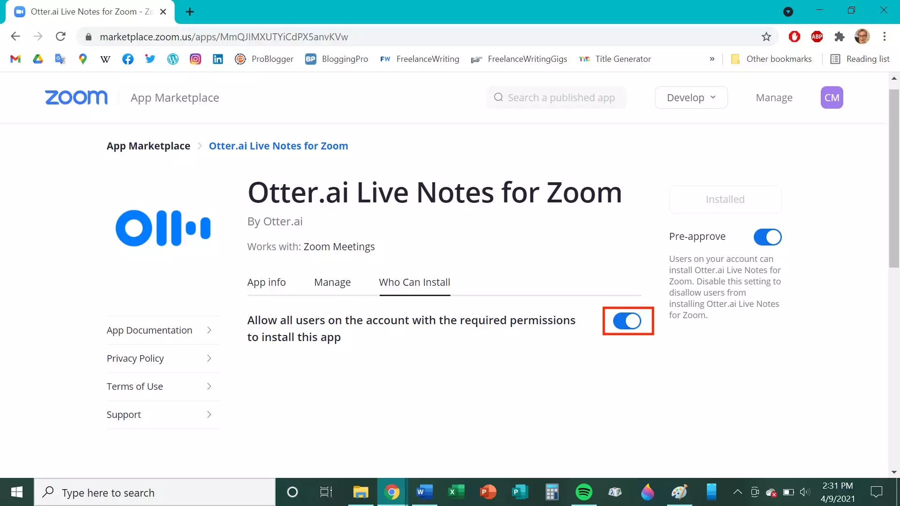Expand the Terms of Use row
900x506 pixels.
pyautogui.click(x=163, y=387)
